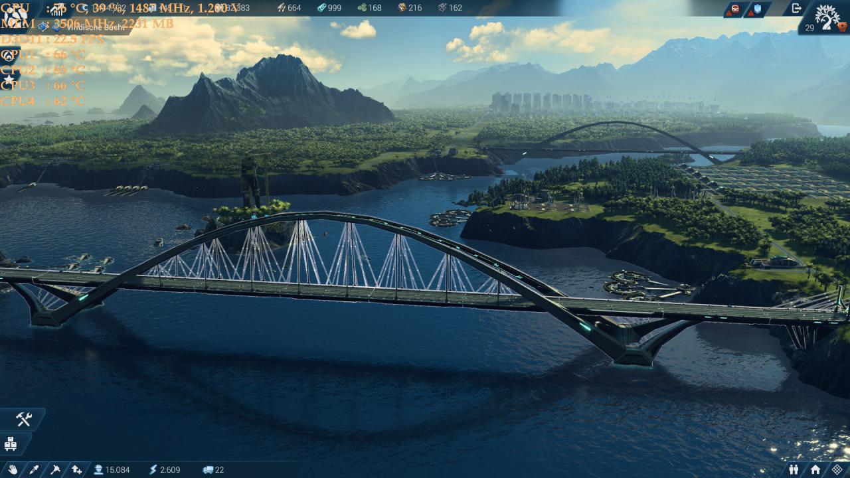Viewport: 850px width, 478px height.
Task: Click the exit session arrow icon
Action: click(796, 8)
